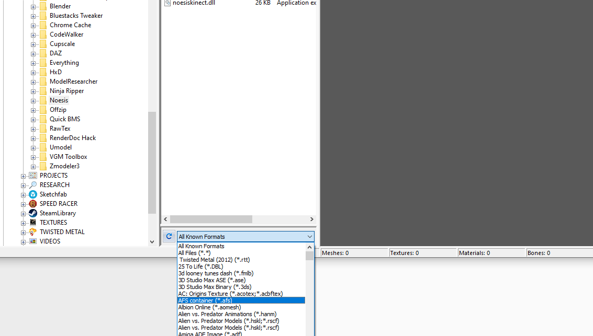Expand the VGM Toolbox tree node
593x336 pixels.
tap(33, 157)
